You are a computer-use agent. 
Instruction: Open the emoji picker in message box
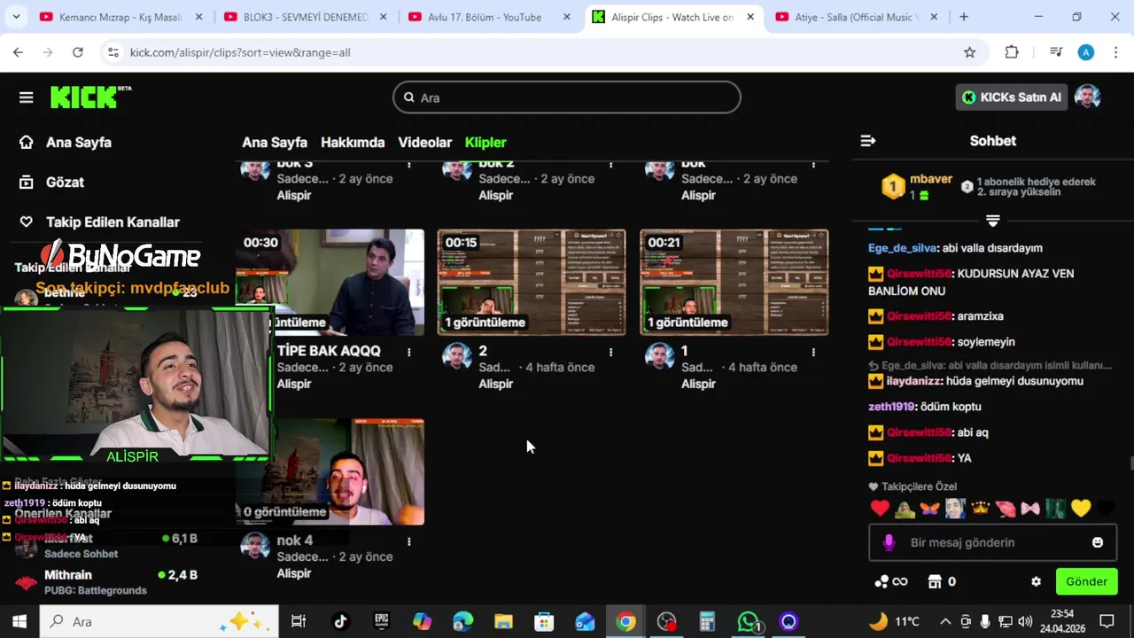click(x=1098, y=542)
